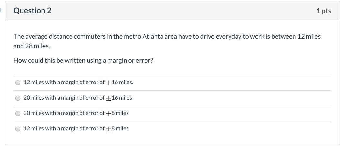The image size is (347, 149).
Task: Choose radio for 20 miles ±8 miles
Action: (x=18, y=114)
